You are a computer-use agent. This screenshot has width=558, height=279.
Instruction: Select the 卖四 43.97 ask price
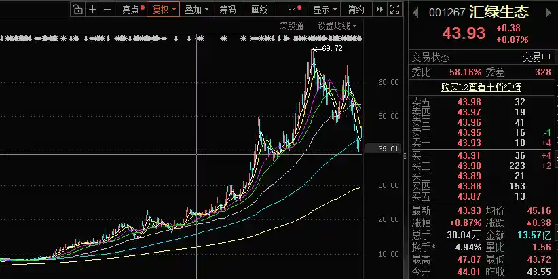tap(469, 113)
